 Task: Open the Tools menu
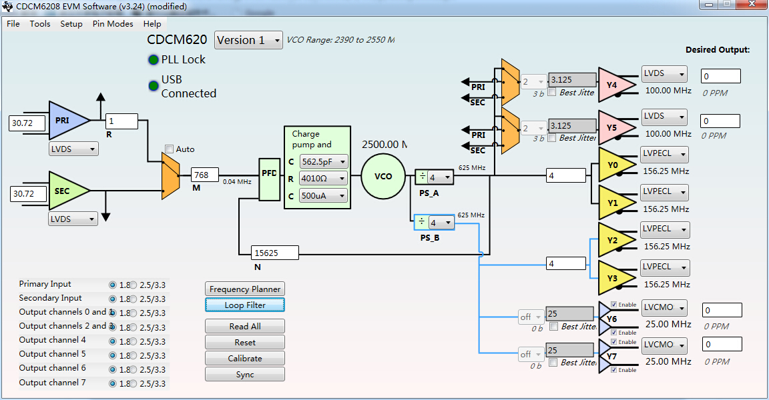tap(40, 23)
